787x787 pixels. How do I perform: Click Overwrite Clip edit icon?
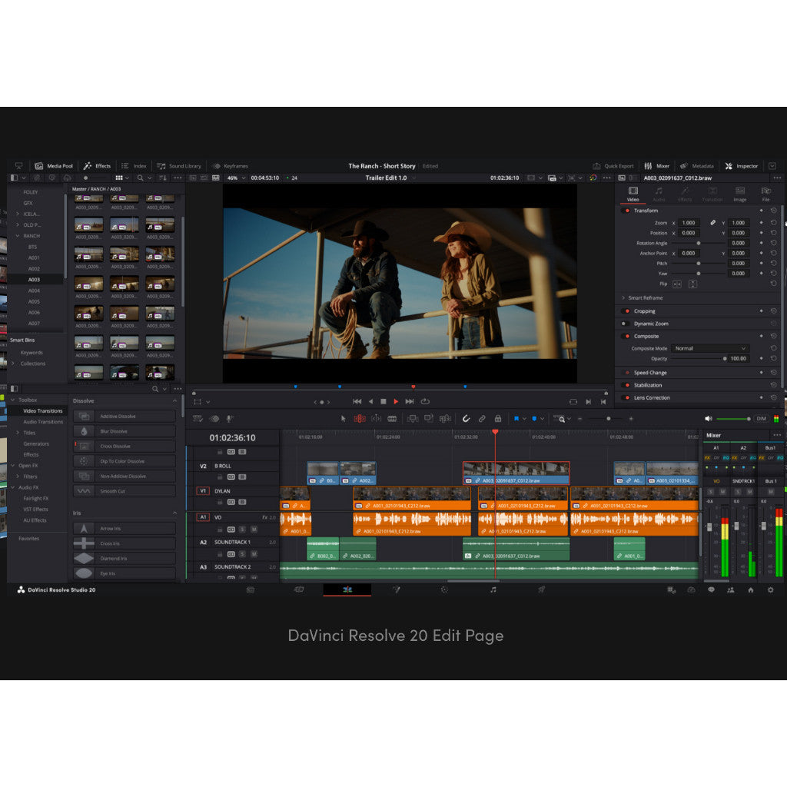point(429,419)
